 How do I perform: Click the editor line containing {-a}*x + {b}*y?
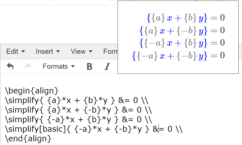[79, 120]
